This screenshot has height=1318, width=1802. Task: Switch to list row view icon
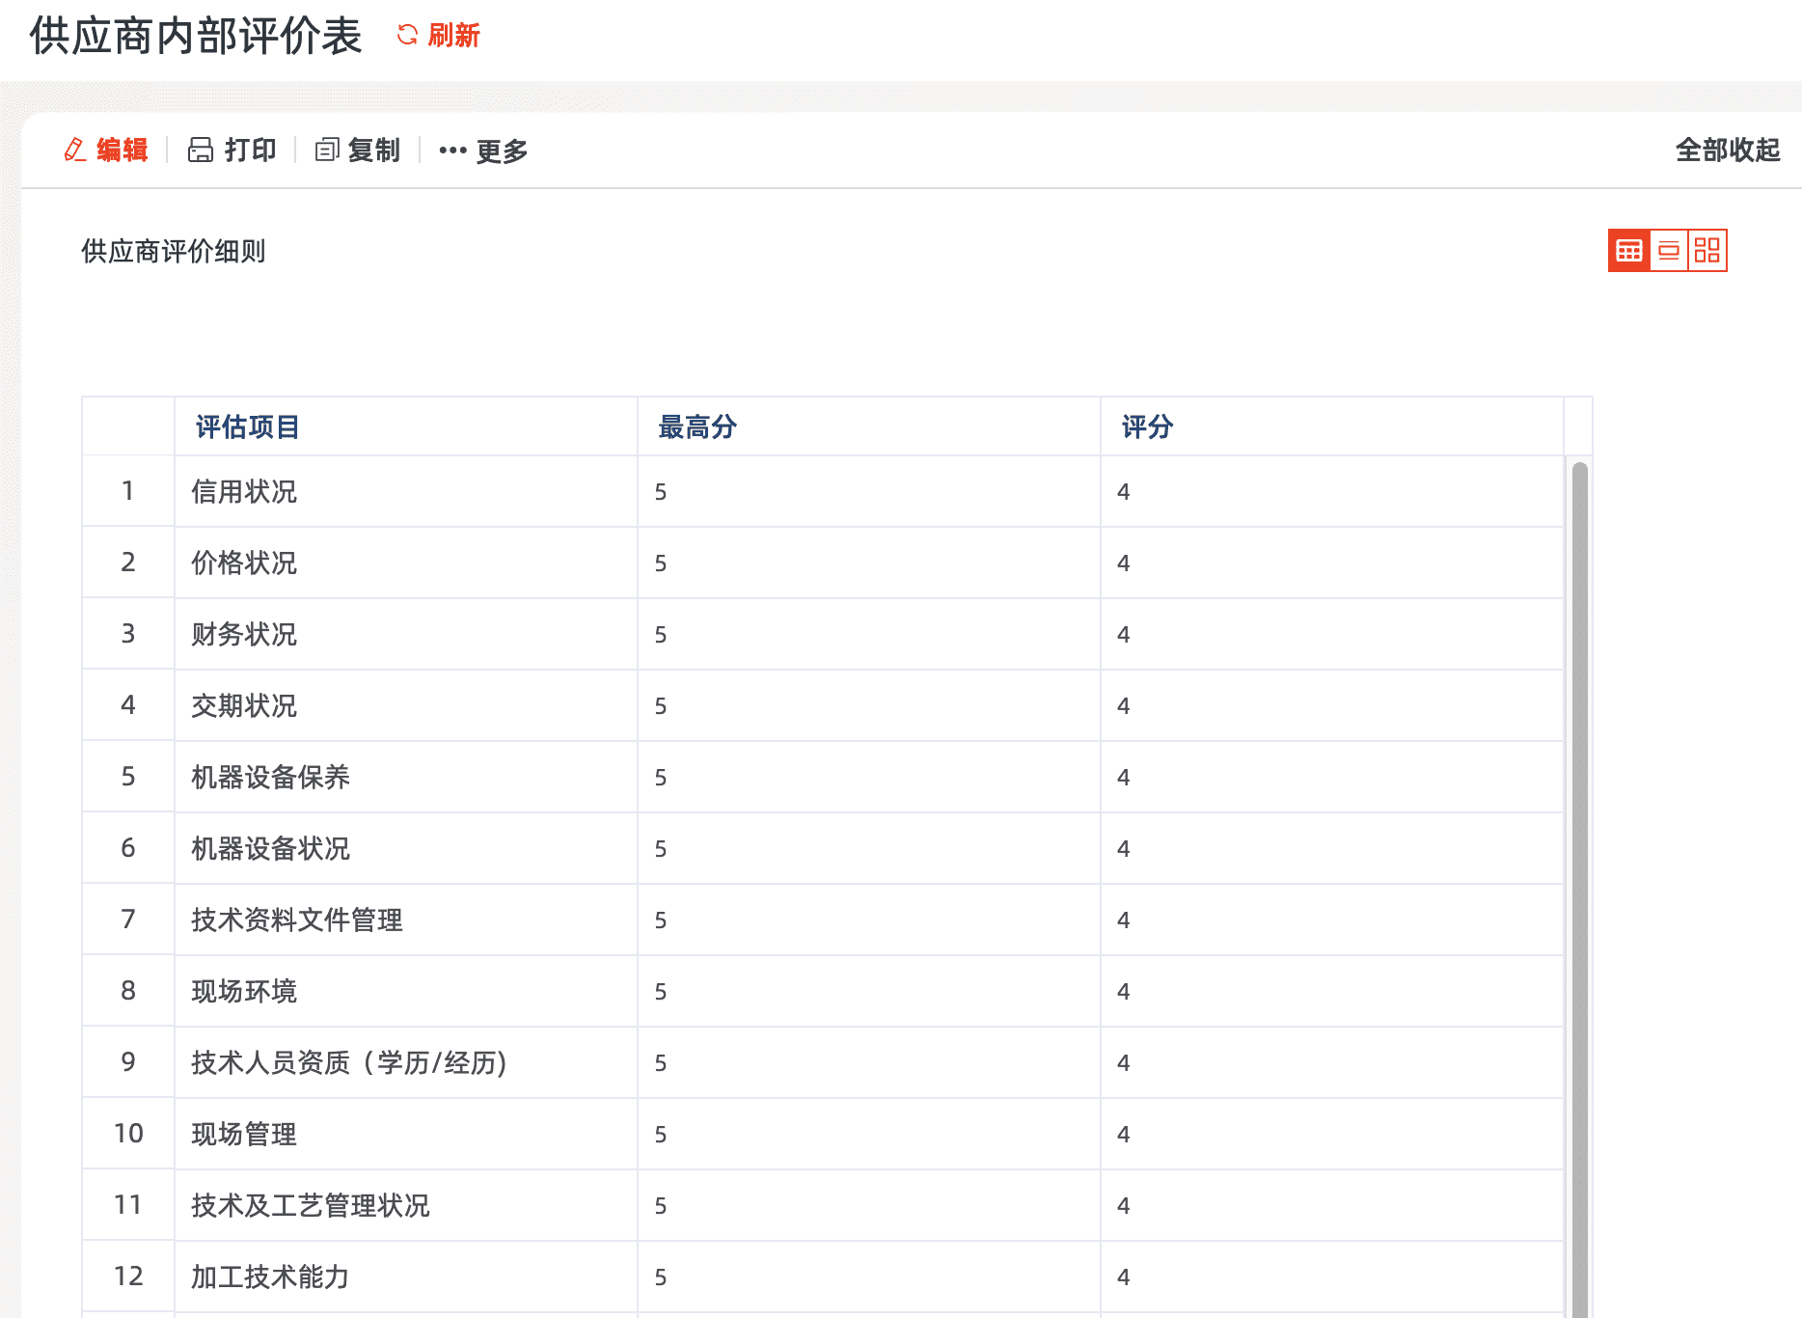1669,251
